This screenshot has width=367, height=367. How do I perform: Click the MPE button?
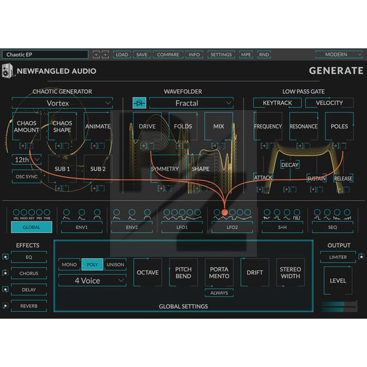tap(246, 54)
